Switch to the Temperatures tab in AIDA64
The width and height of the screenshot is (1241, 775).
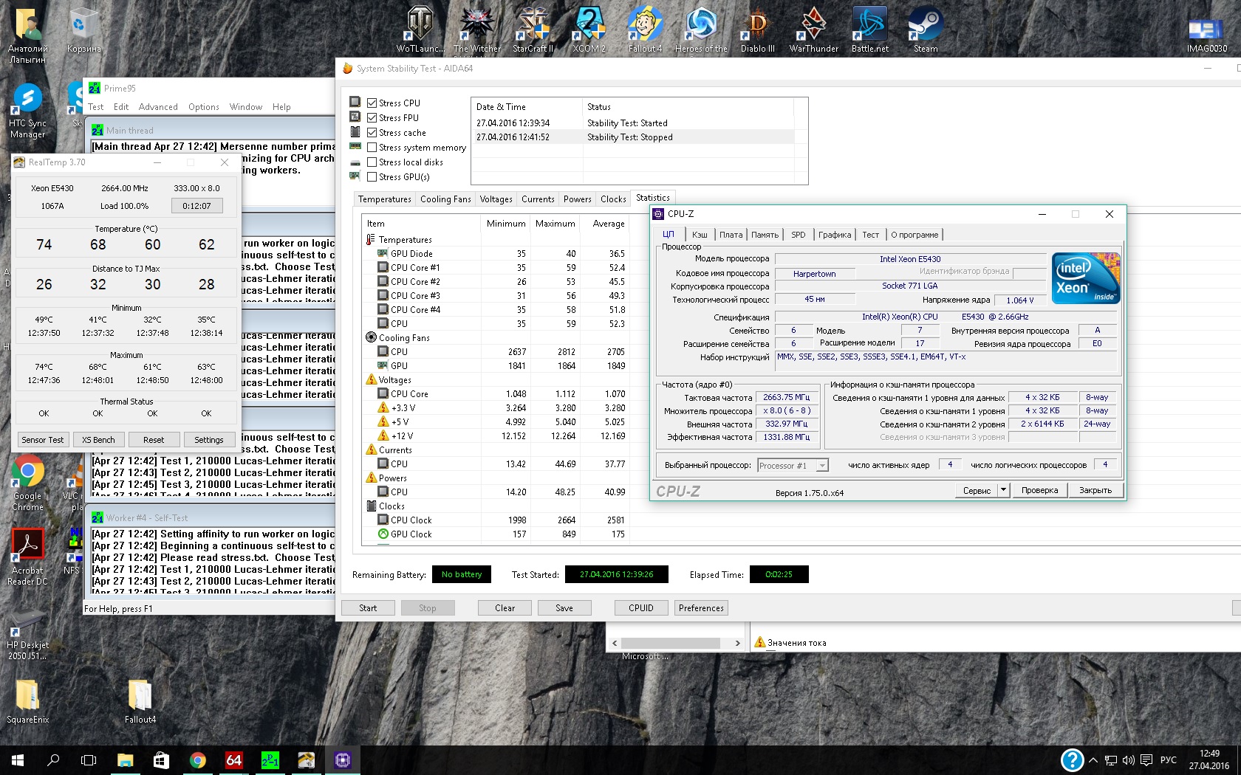(x=384, y=199)
